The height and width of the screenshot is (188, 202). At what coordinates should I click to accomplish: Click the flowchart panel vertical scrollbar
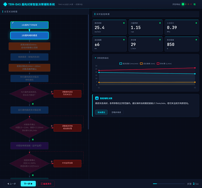point(88,72)
